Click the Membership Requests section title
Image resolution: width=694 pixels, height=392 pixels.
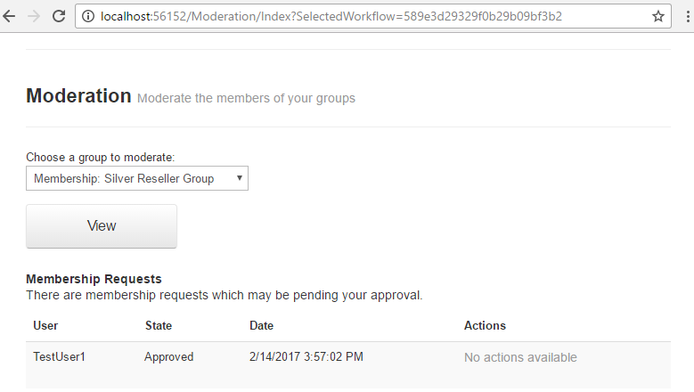click(x=94, y=279)
